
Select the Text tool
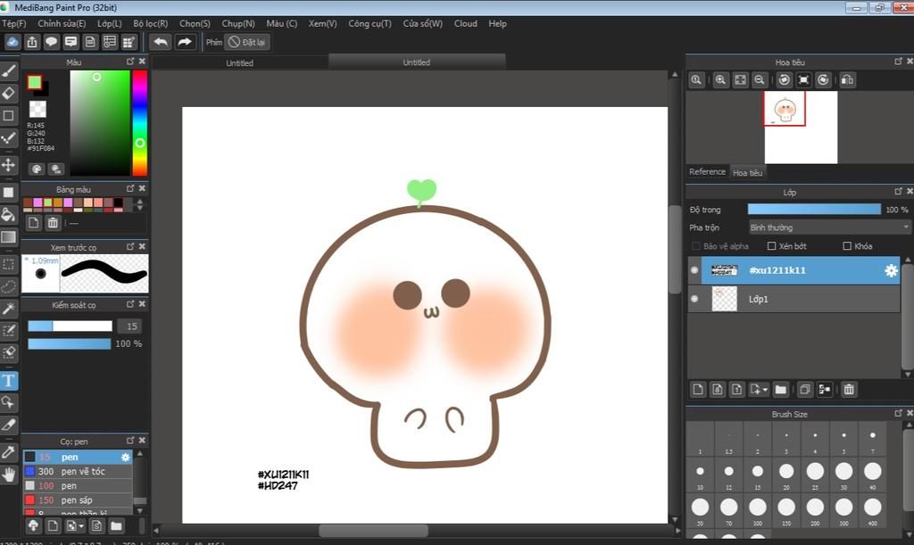[9, 381]
